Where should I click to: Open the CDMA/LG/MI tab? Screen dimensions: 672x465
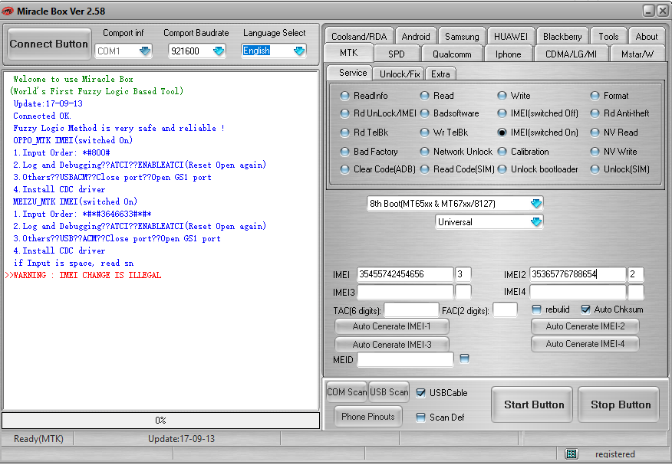point(571,54)
